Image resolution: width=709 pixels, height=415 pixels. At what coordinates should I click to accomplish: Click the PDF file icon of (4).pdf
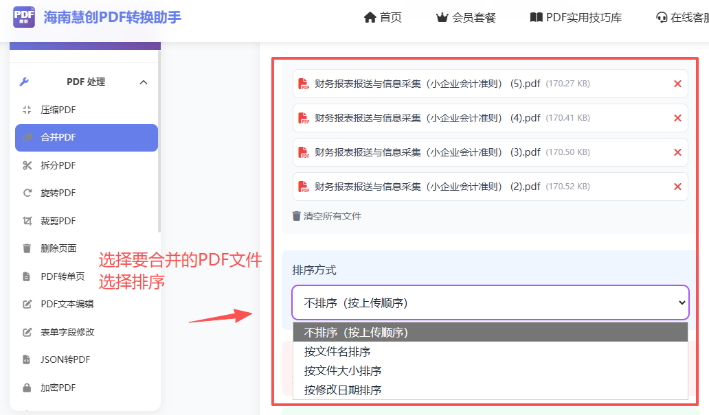304,118
